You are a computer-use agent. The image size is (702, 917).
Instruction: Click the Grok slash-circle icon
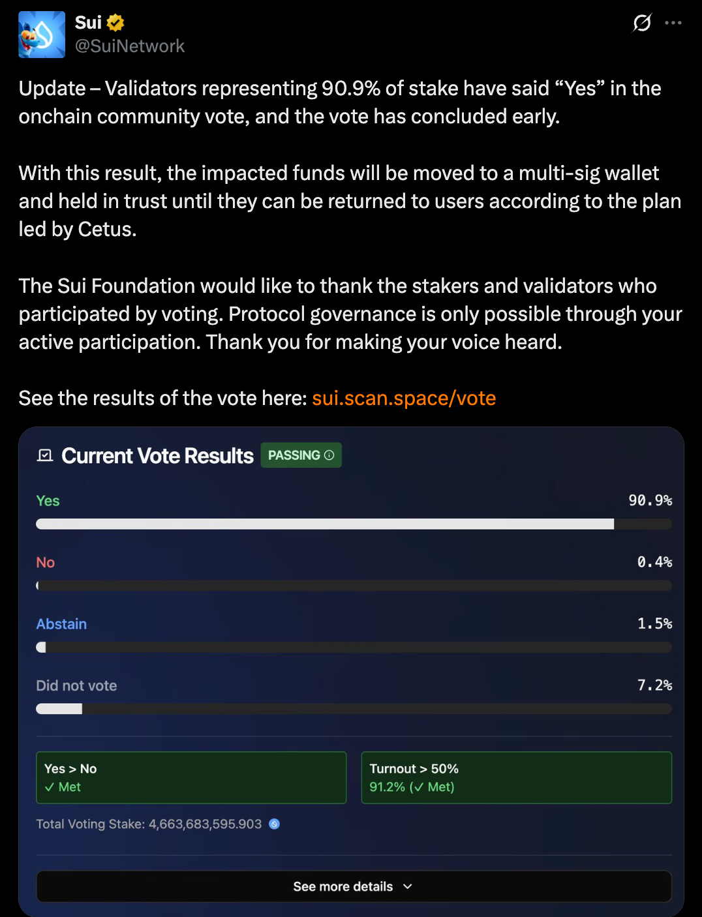point(642,23)
